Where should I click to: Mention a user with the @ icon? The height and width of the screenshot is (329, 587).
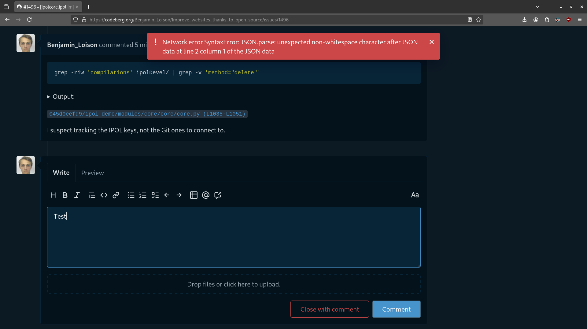[x=206, y=195]
